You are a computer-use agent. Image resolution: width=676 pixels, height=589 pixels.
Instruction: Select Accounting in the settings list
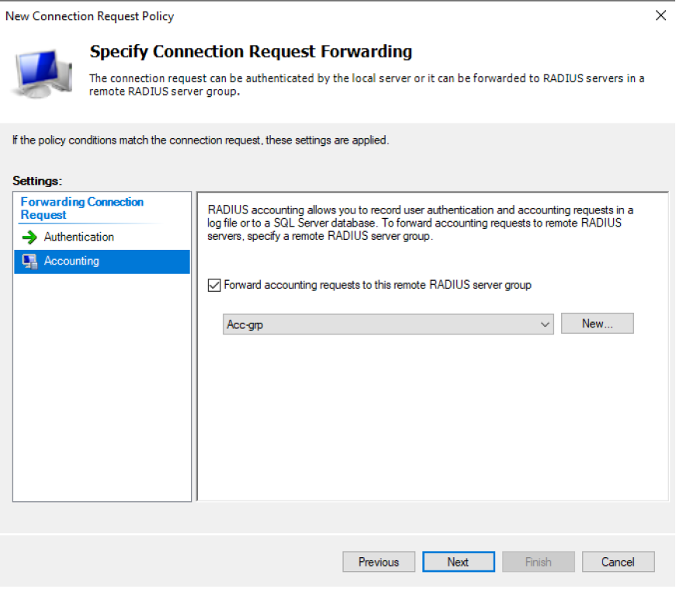click(71, 261)
